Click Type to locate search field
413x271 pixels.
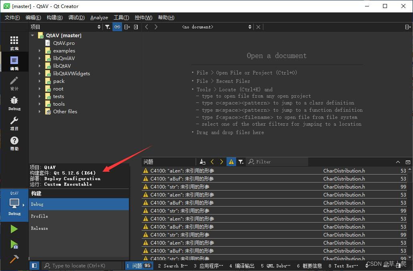[x=82, y=266]
